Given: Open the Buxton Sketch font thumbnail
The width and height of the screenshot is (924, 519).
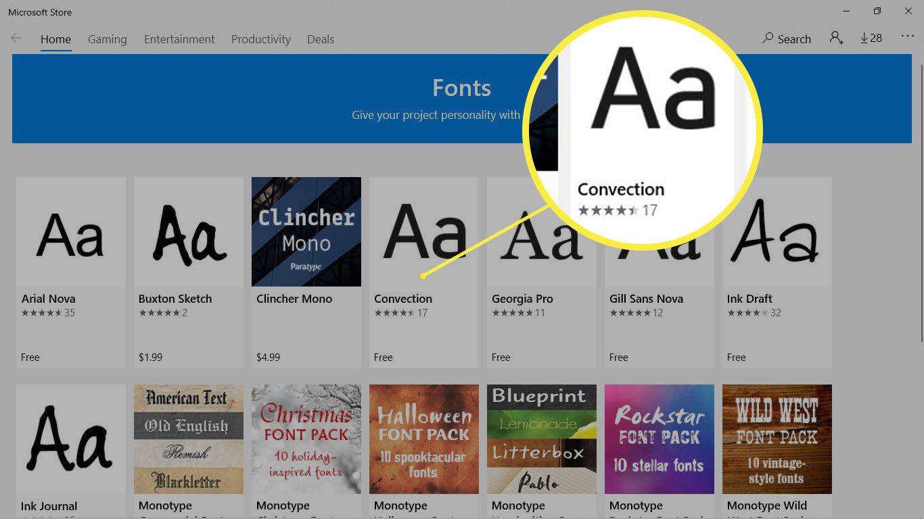Looking at the screenshot, I should click(189, 232).
